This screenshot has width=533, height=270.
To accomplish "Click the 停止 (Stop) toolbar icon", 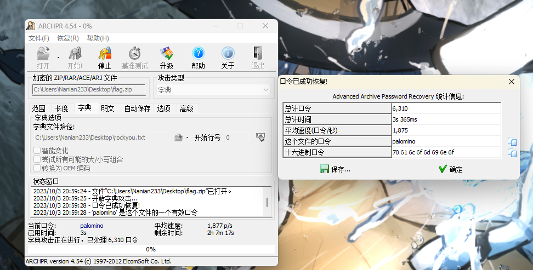I will [x=105, y=54].
